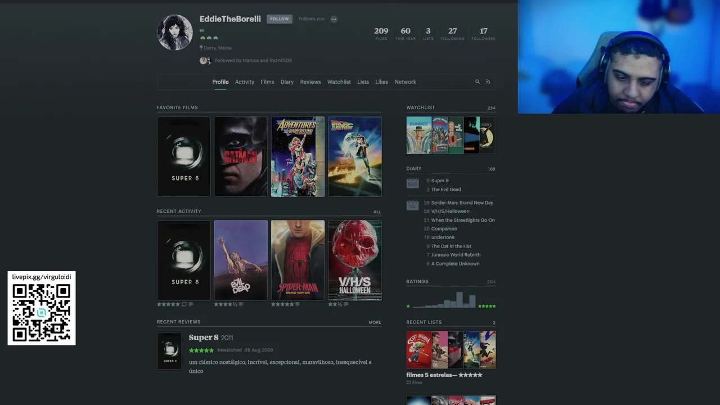Switch to the Activity tab

click(x=245, y=82)
